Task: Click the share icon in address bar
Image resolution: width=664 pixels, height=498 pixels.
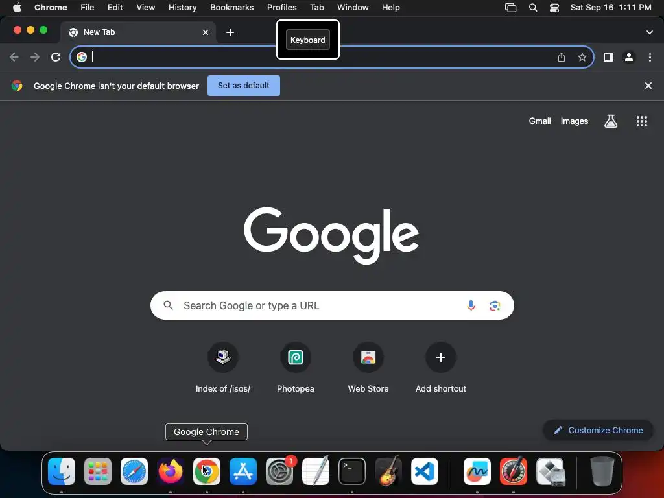Action: [562, 57]
